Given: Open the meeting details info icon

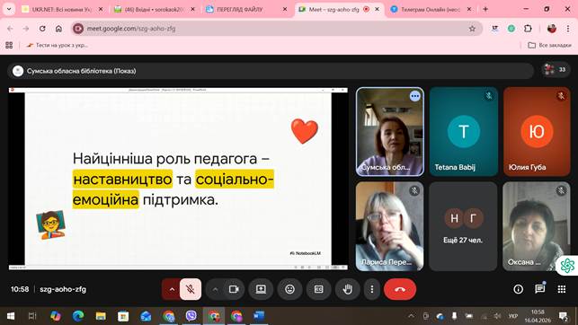Looking at the screenshot, I should pos(519,289).
